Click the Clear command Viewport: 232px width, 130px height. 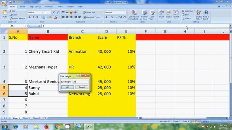[x=186, y=18]
